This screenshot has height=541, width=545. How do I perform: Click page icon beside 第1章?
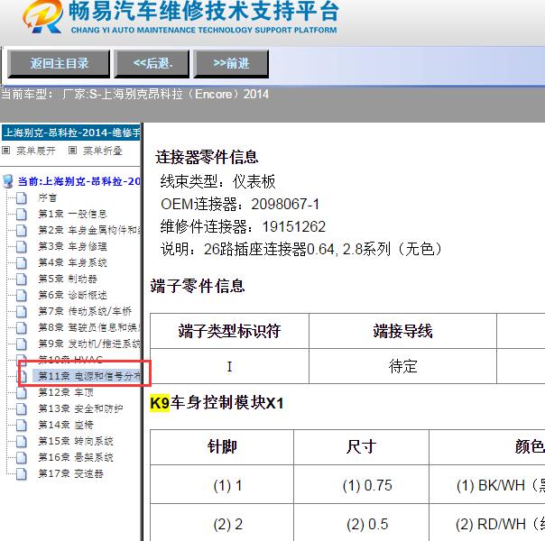click(x=22, y=214)
